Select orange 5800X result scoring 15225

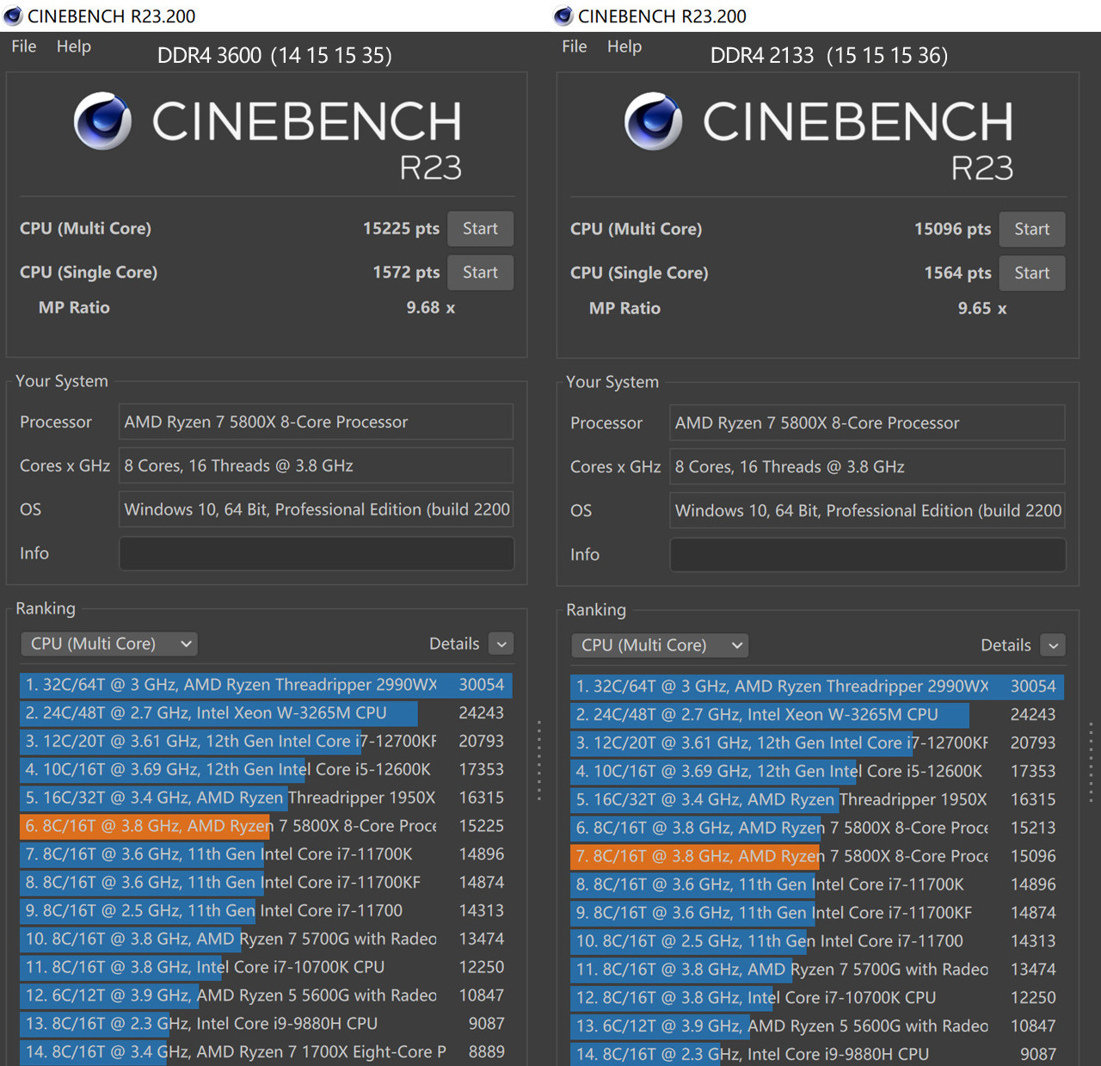point(231,826)
